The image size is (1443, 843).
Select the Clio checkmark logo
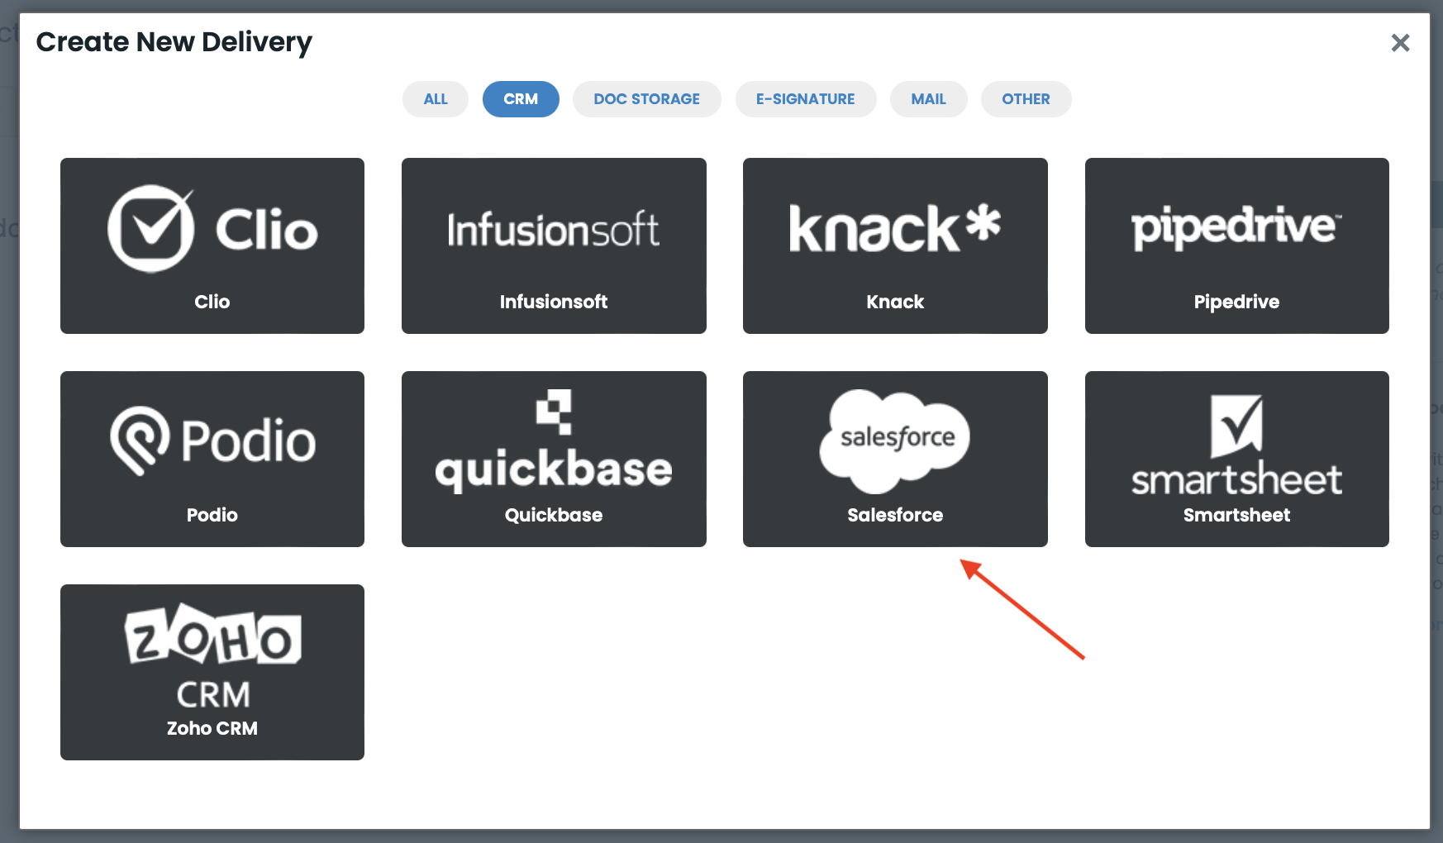pyautogui.click(x=151, y=229)
